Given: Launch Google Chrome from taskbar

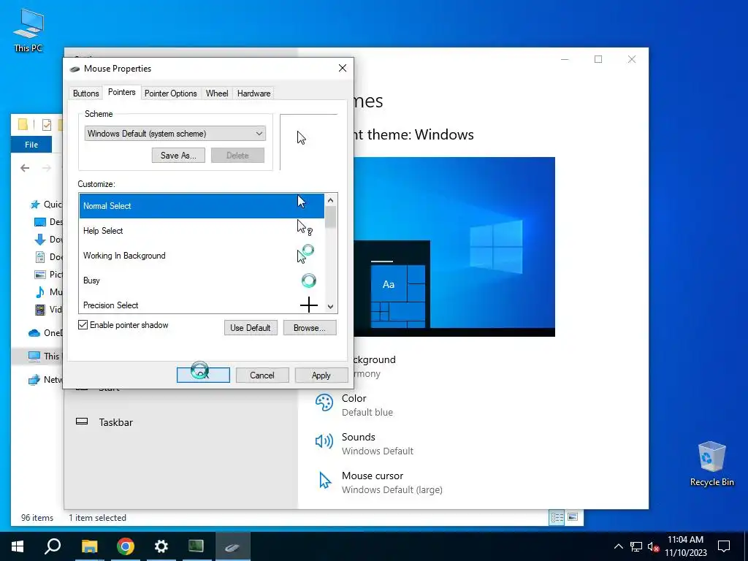Looking at the screenshot, I should pyautogui.click(x=126, y=546).
